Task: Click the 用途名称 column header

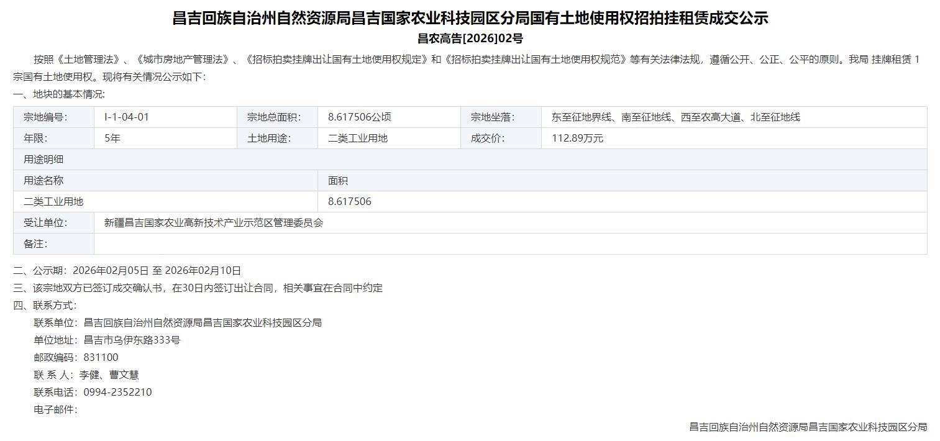Action: click(43, 180)
